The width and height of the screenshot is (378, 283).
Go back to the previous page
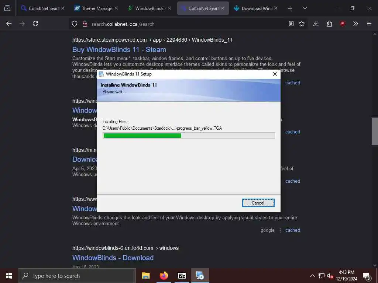pos(9,24)
